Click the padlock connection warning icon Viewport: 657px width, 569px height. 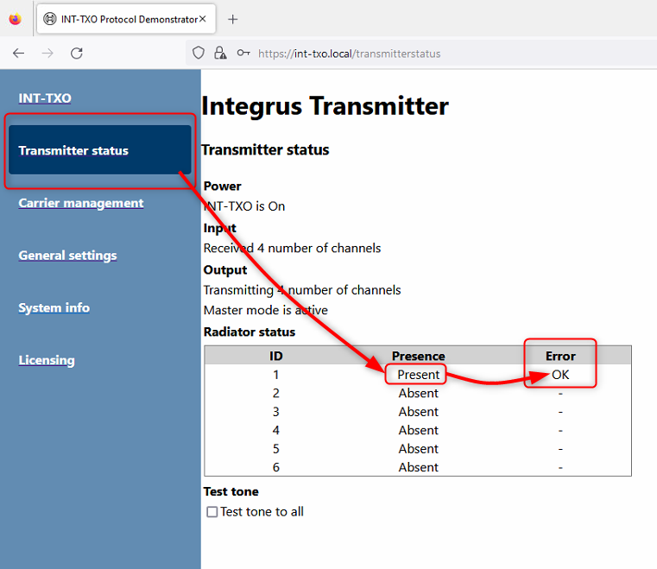pyautogui.click(x=220, y=54)
